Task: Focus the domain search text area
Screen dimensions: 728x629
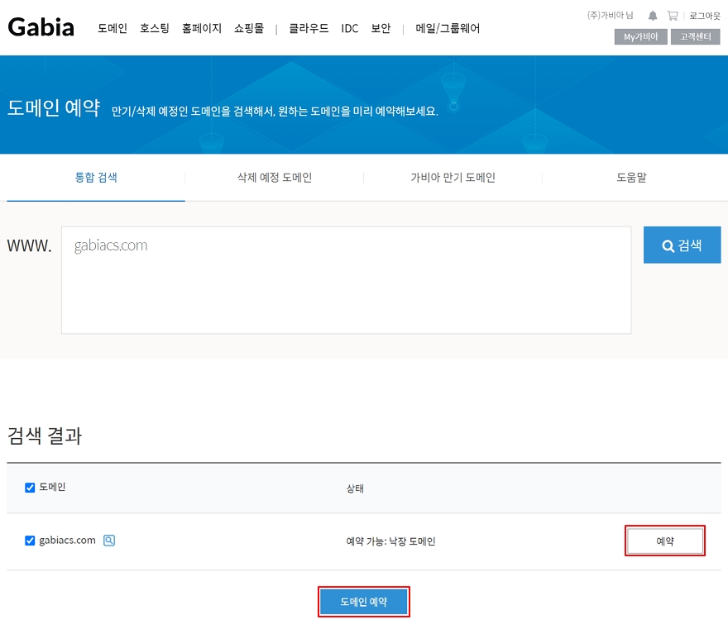Action: tap(347, 280)
